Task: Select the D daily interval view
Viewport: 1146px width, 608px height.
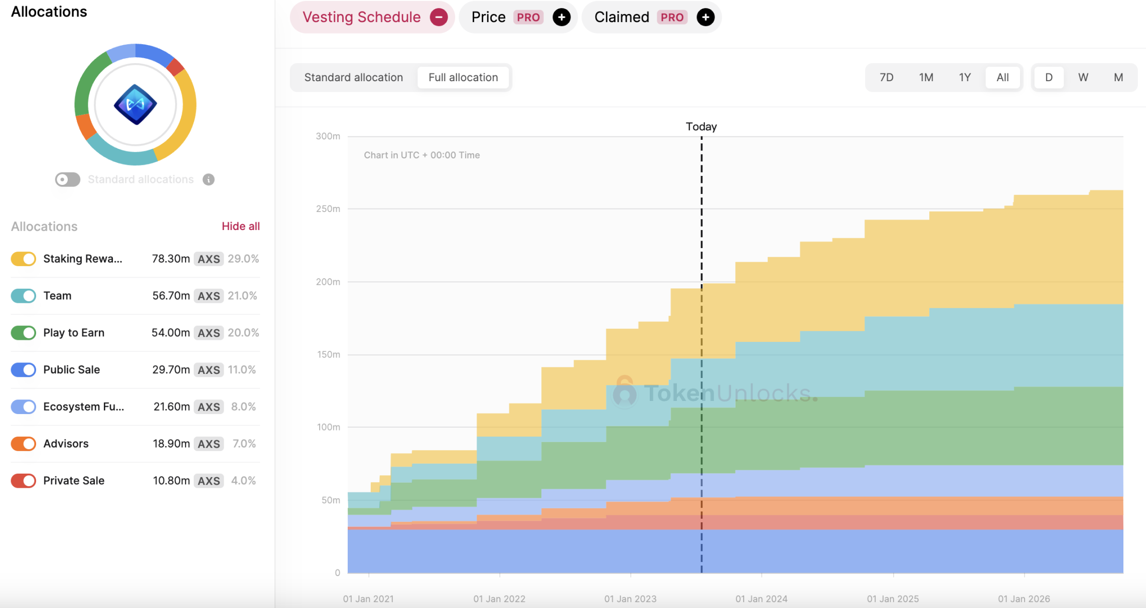Action: click(x=1048, y=77)
